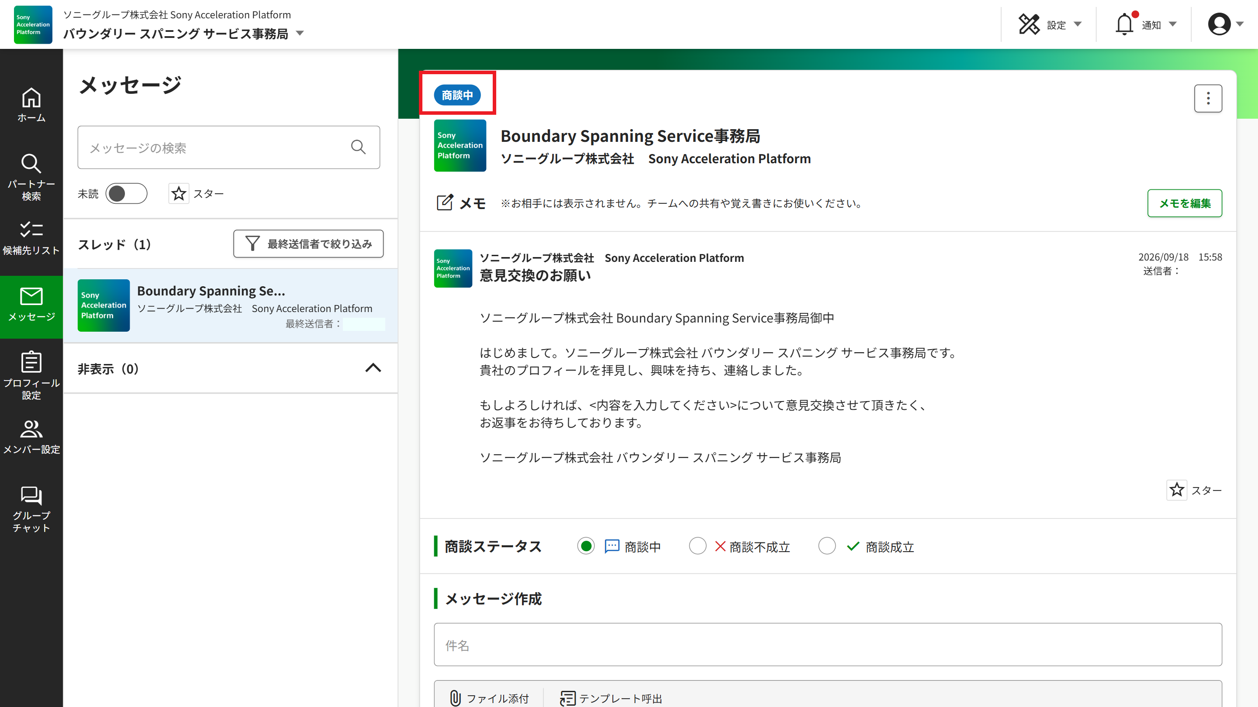
Task: Open the 通知 notifications dropdown
Action: point(1146,24)
